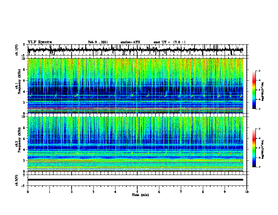Click tick label "9" on the time axis
The height and width of the screenshot is (215, 278).
click(x=225, y=192)
